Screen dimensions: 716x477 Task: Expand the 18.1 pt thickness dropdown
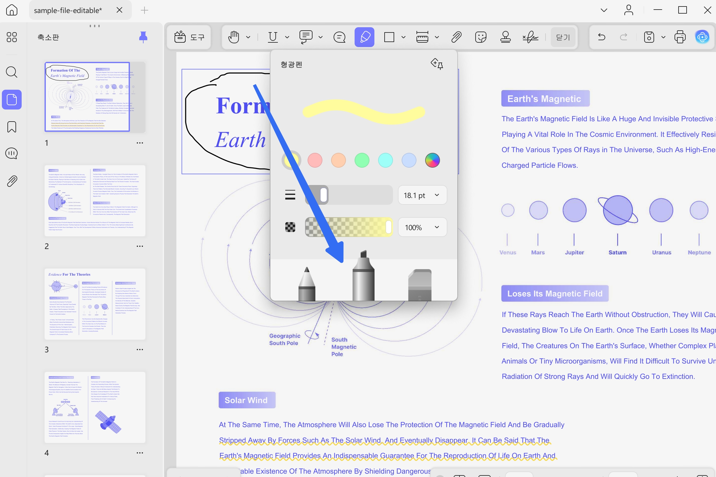tap(422, 195)
